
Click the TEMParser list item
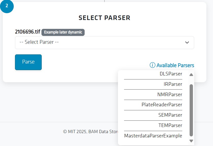pos(170,126)
